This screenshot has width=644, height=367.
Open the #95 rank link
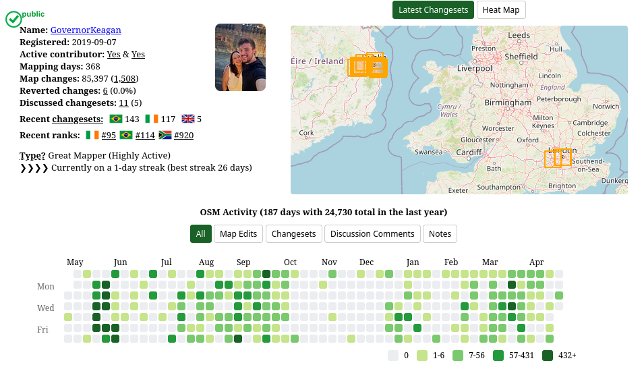pyautogui.click(x=109, y=135)
